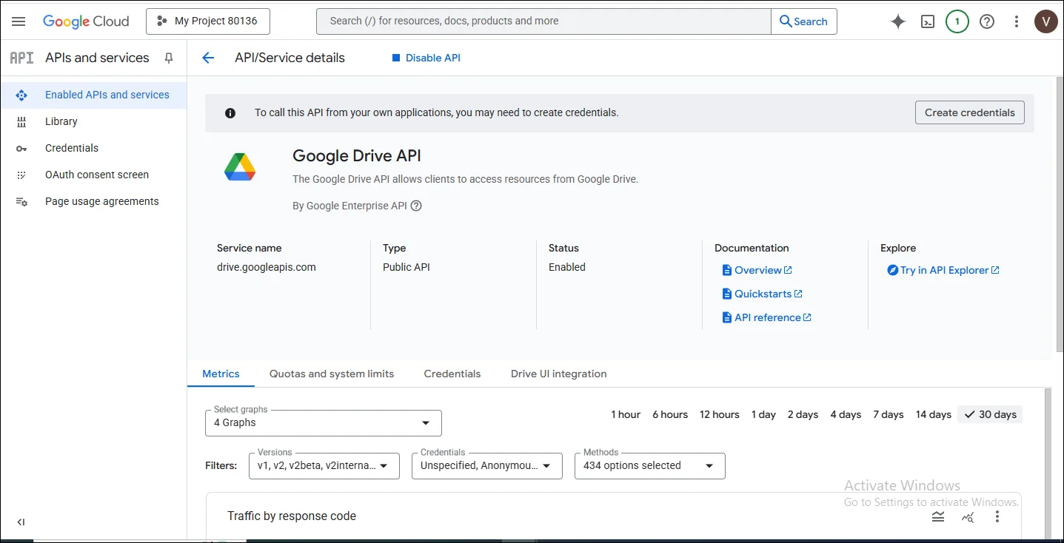Toggle legend icon on Traffic by response code
1064x543 pixels.
938,516
